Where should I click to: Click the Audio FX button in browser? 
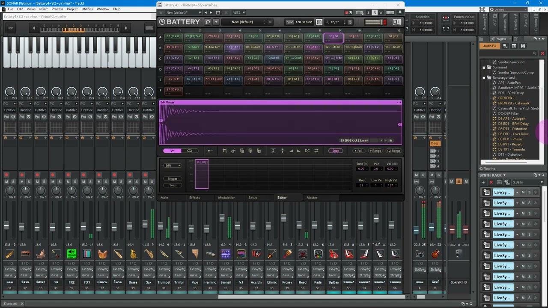490,46
